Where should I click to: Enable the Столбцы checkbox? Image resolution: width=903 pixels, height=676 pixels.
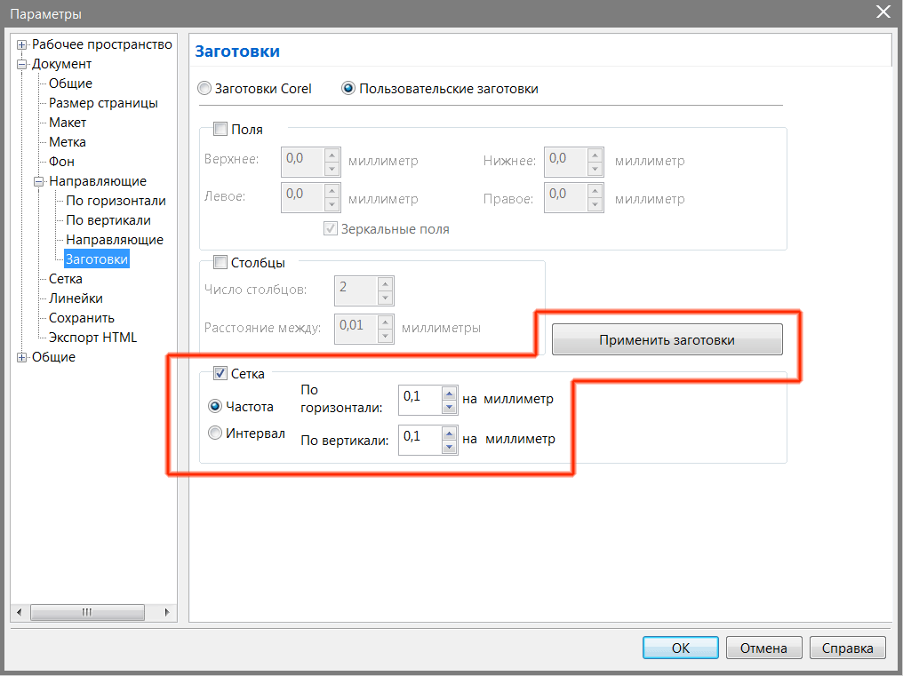coord(220,263)
